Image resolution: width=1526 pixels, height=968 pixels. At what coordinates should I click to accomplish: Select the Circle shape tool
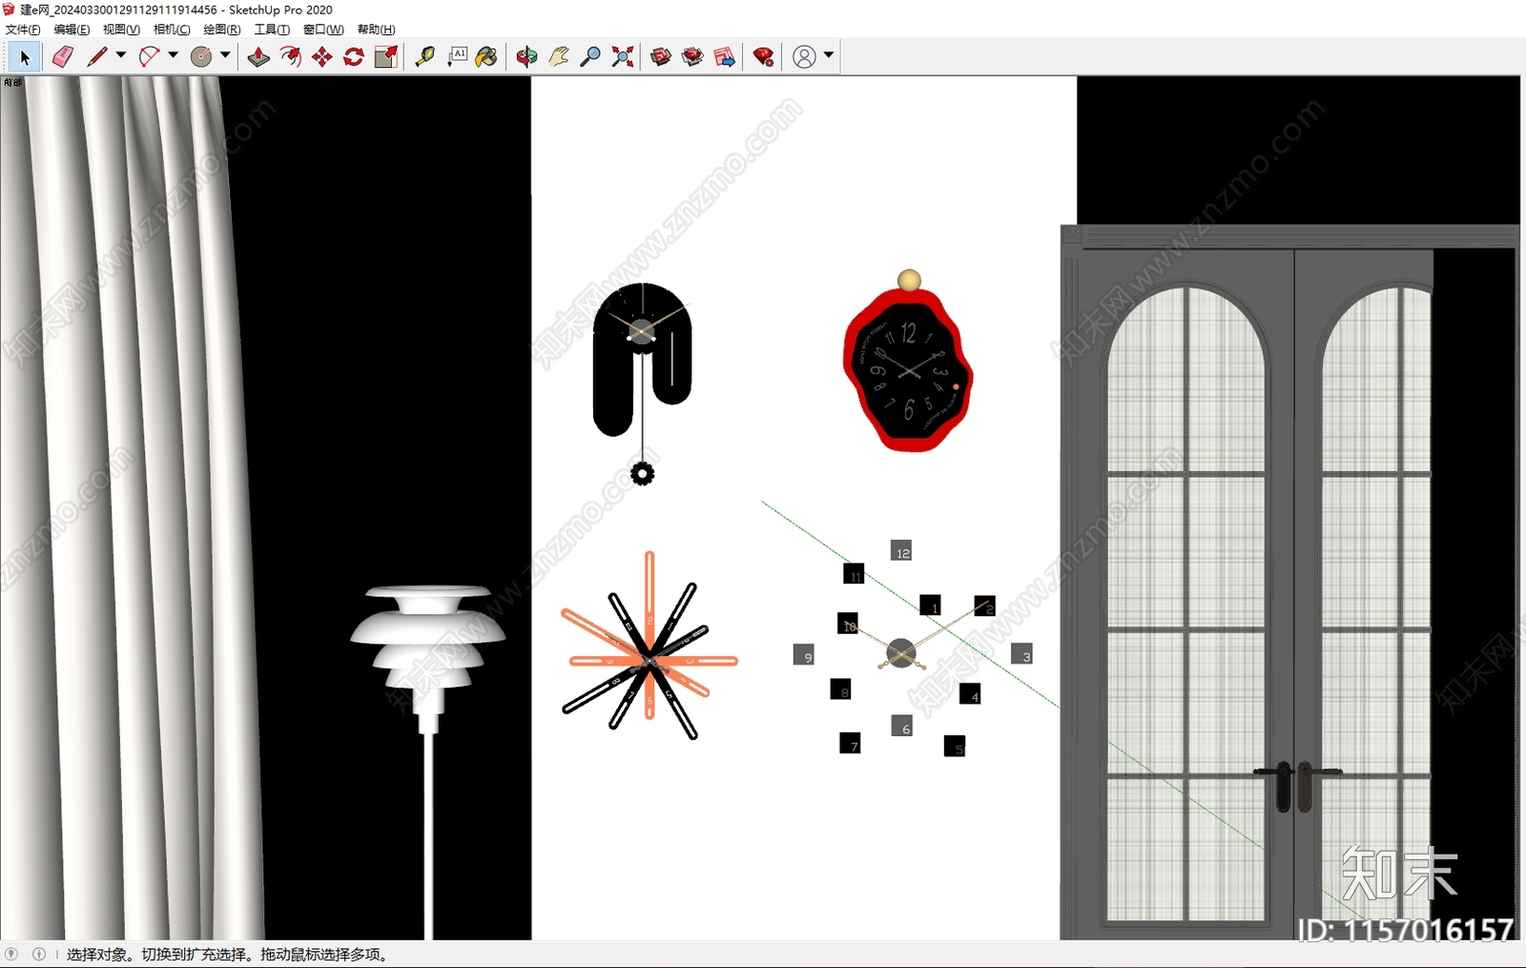coord(201,57)
